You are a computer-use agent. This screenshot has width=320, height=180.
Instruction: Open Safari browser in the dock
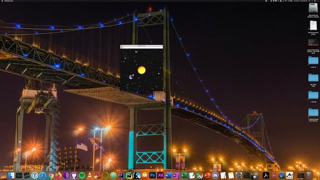[x=42, y=175]
